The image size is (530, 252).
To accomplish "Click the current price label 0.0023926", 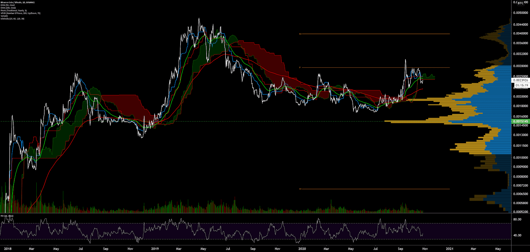I will coord(520,80).
